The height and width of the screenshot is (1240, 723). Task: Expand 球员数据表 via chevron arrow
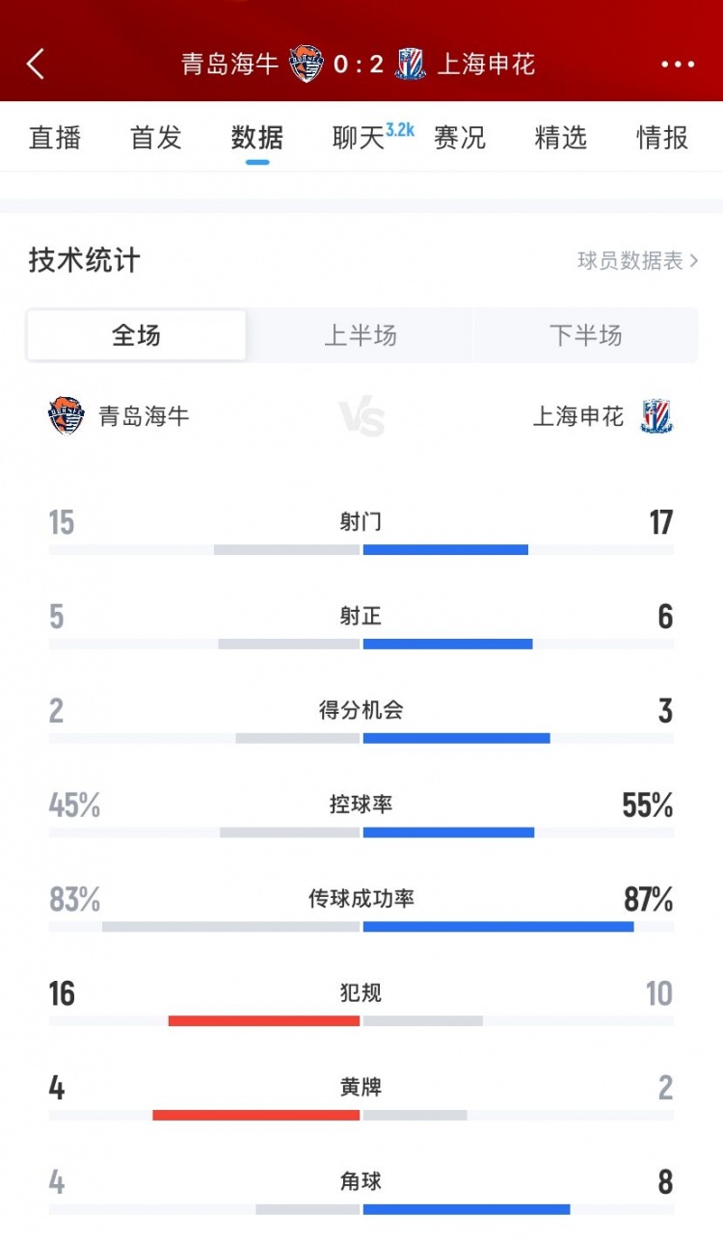695,261
